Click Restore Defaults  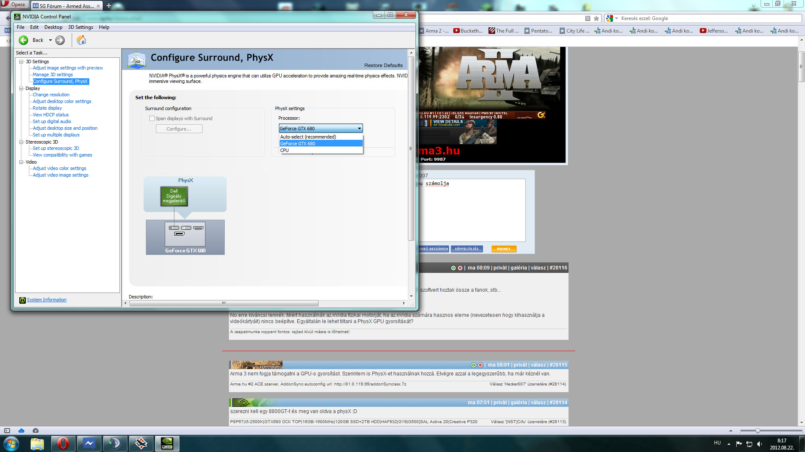tap(383, 65)
